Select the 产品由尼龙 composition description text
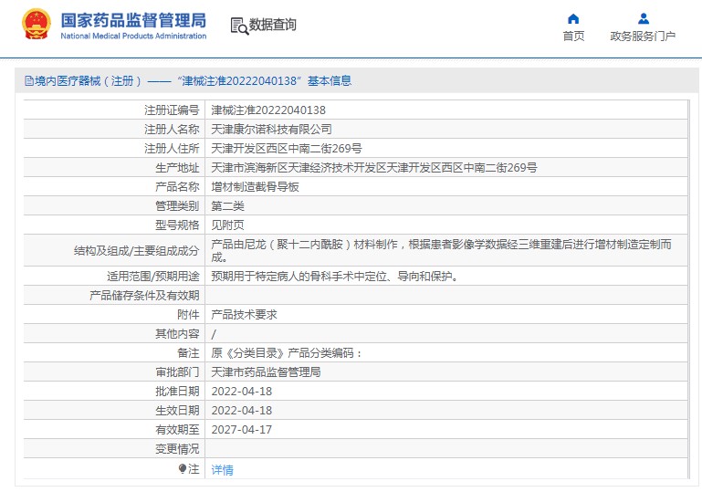This screenshot has height=492, width=702. [441, 251]
